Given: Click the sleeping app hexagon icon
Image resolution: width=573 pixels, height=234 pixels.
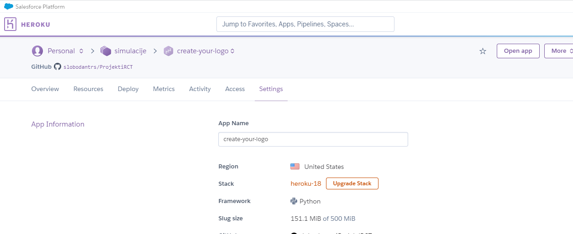Looking at the screenshot, I should pyautogui.click(x=168, y=51).
